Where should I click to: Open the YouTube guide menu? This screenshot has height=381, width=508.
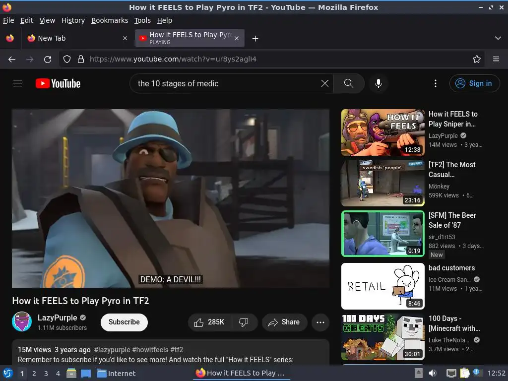tap(18, 83)
